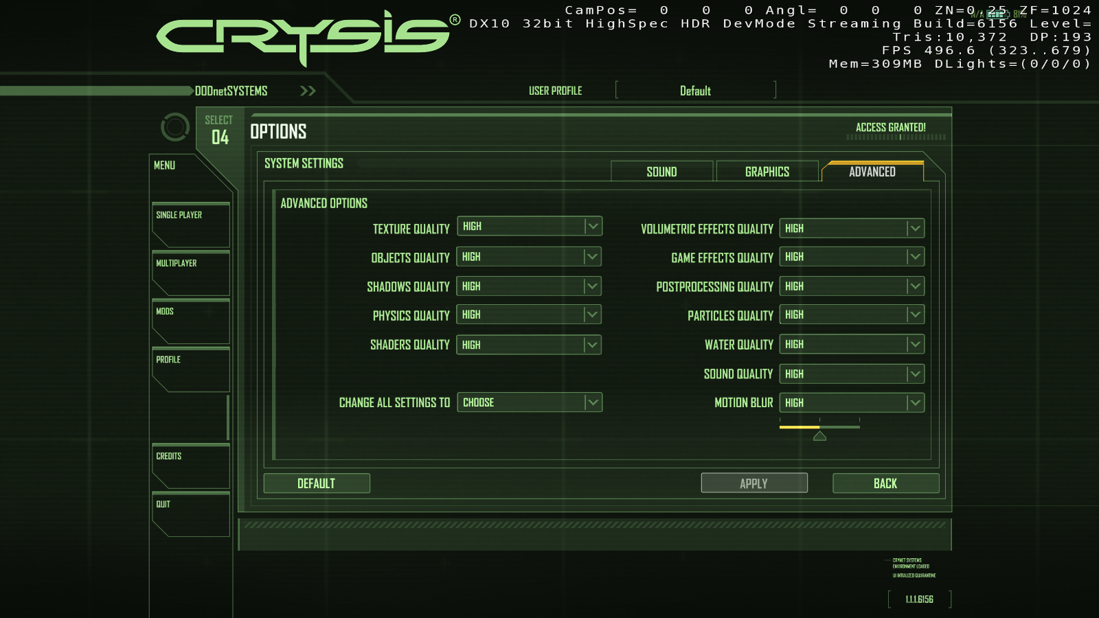Switch to the Sound tab
This screenshot has width=1099, height=618.
pos(662,172)
